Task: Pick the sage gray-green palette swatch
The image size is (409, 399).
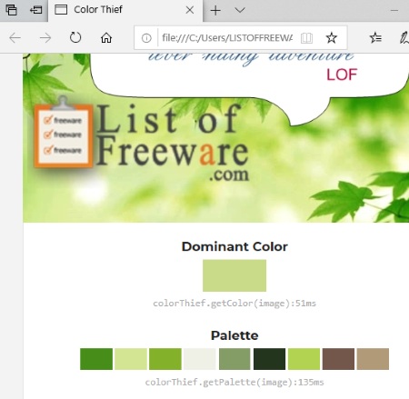Action: 234,359
